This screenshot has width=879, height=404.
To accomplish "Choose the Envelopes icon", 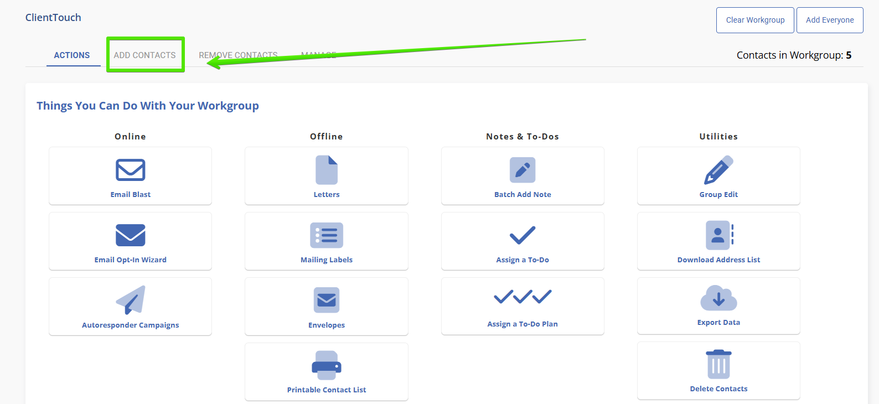I will pyautogui.click(x=327, y=300).
